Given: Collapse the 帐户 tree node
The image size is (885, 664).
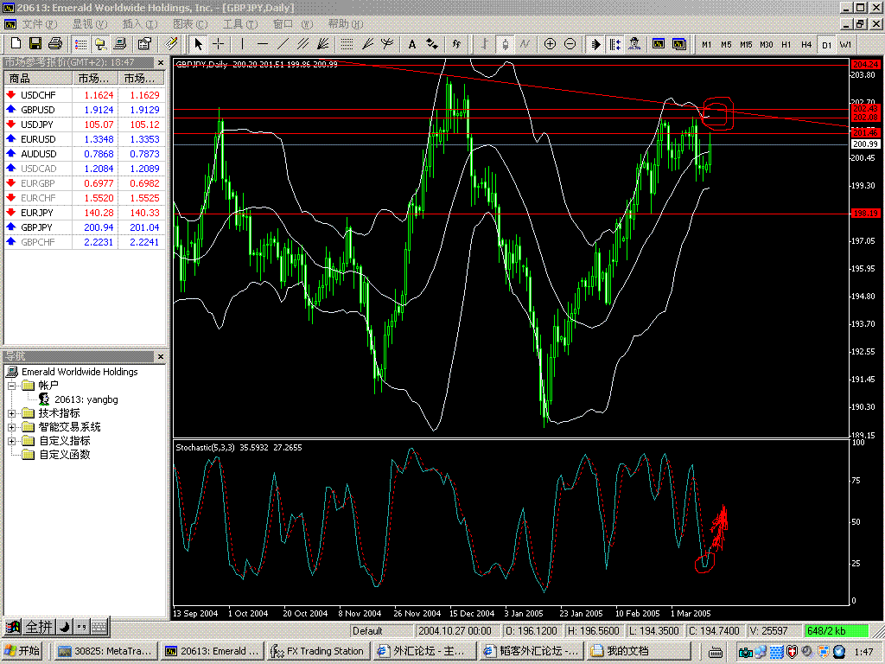Looking at the screenshot, I should coord(12,386).
